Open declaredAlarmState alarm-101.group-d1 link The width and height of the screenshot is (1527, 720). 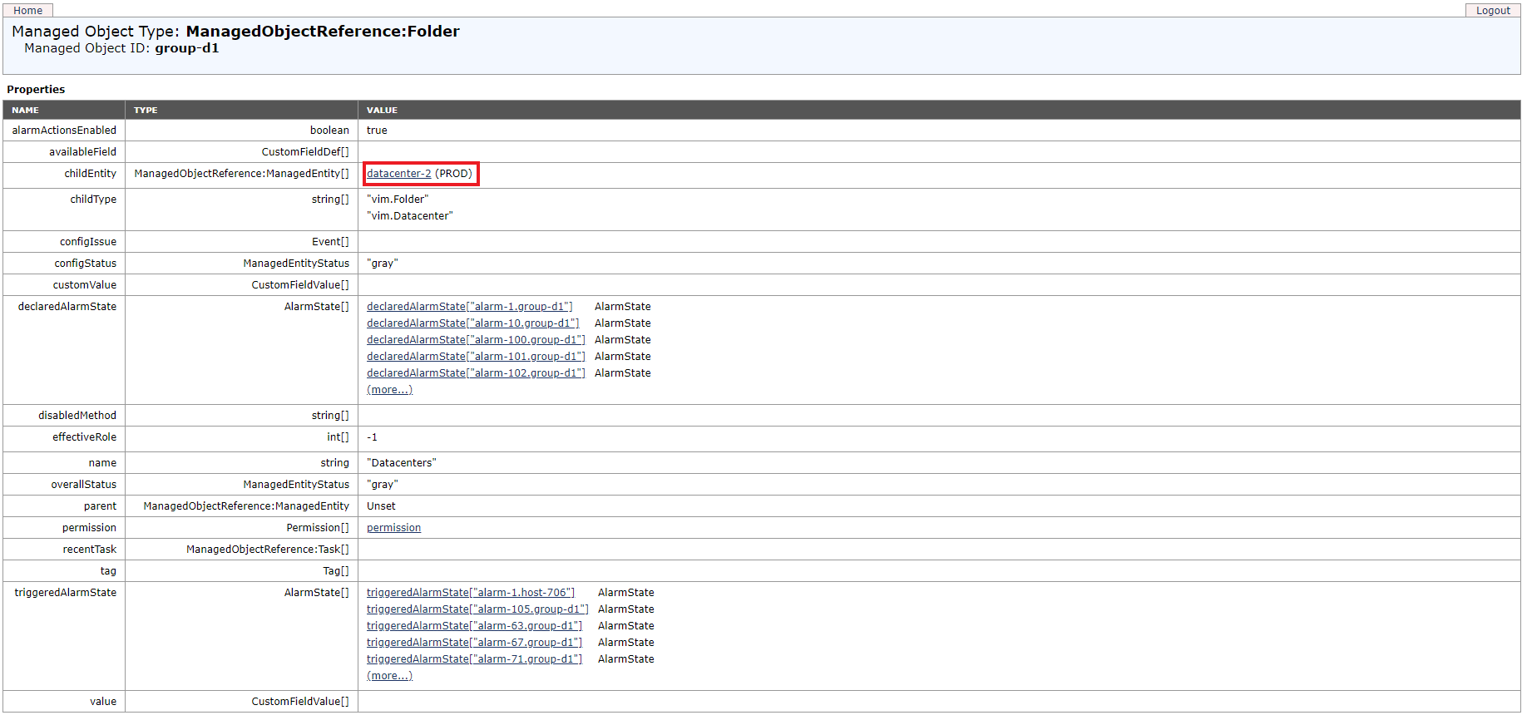476,357
